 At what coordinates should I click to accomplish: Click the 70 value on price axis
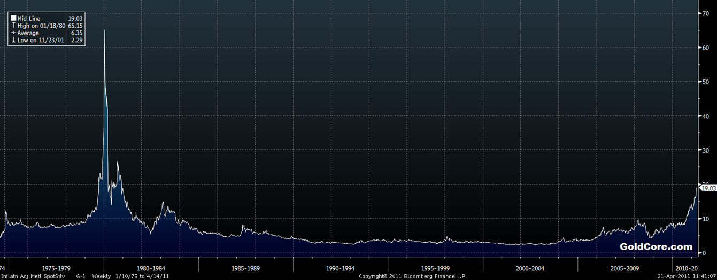pos(706,13)
